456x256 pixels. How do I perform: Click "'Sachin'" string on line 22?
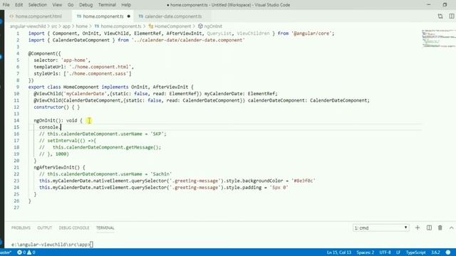[x=161, y=174]
